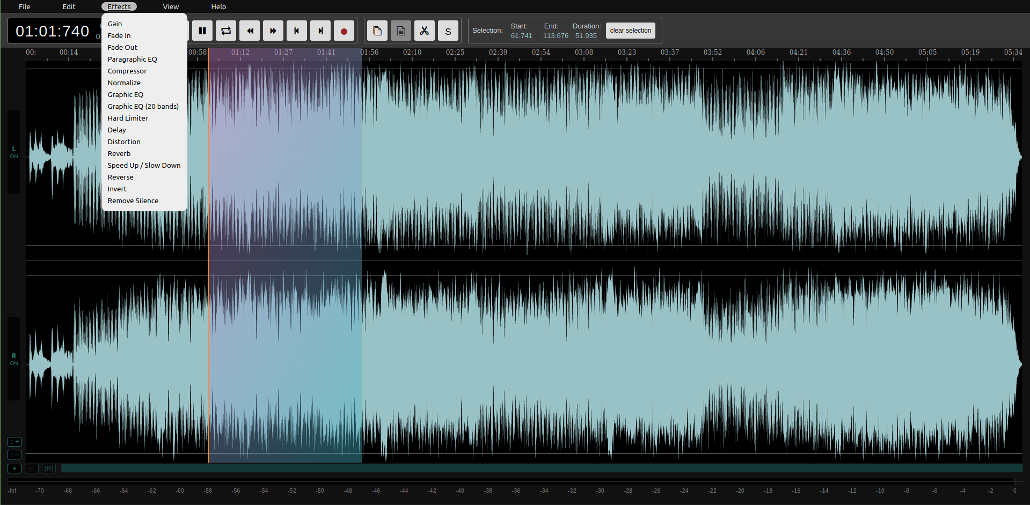Click timeline ruler at 02:10
The image size is (1030, 505).
(x=412, y=52)
